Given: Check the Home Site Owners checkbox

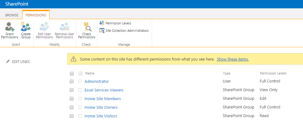Looking at the screenshot, I should click(72, 107).
